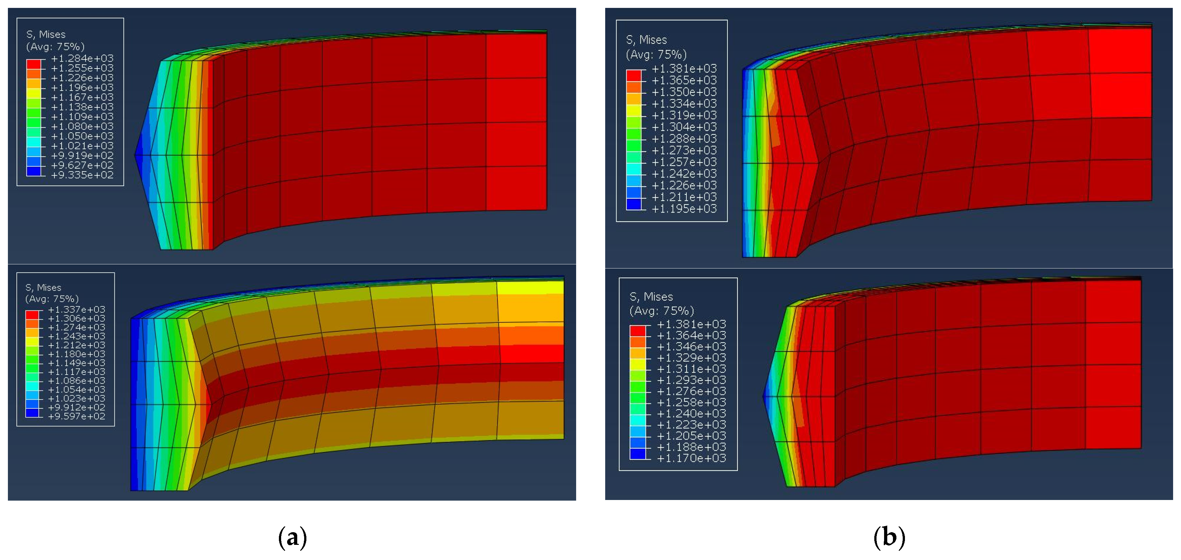Viewport: 1181px width, 560px height.
Task: Click the dark blue swatch beside +9.335e+02
Action: [x=33, y=172]
